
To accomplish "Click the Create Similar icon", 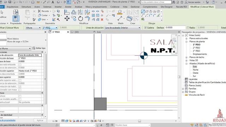I will click(130, 19).
